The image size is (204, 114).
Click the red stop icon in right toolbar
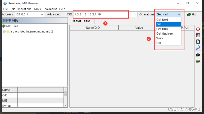[x=198, y=29]
